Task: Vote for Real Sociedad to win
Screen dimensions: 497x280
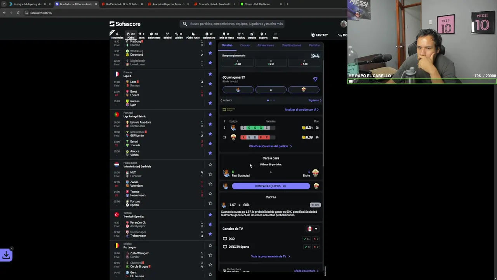Action: (238, 90)
